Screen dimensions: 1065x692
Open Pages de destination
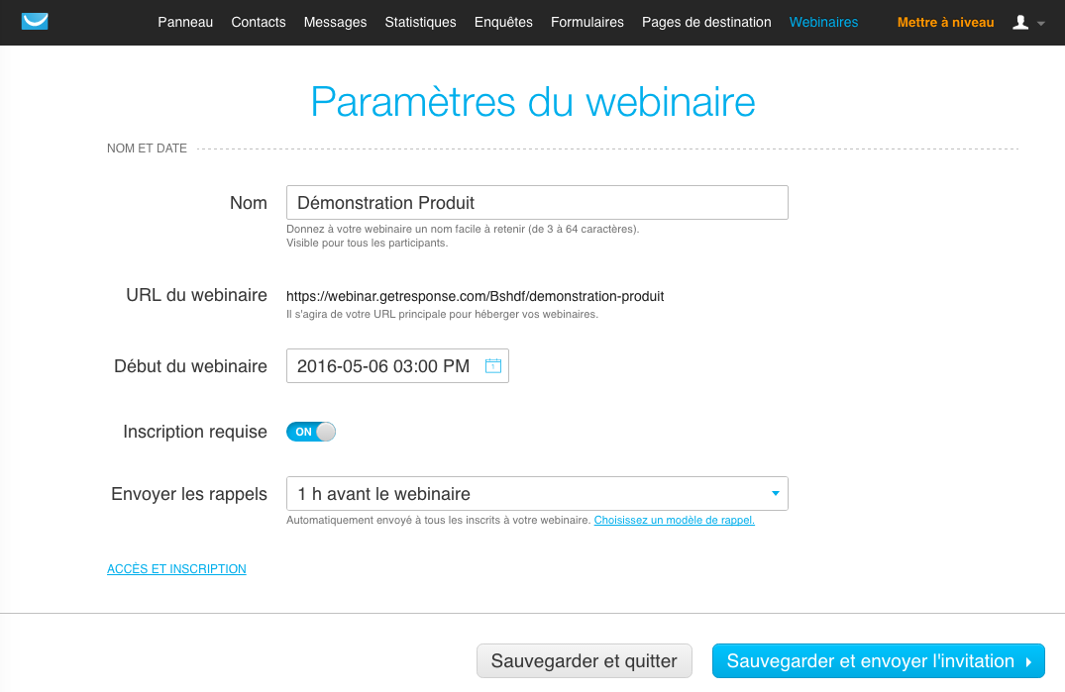[x=706, y=23]
